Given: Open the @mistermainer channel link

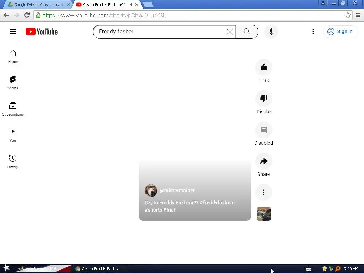Looking at the screenshot, I should [x=177, y=191].
